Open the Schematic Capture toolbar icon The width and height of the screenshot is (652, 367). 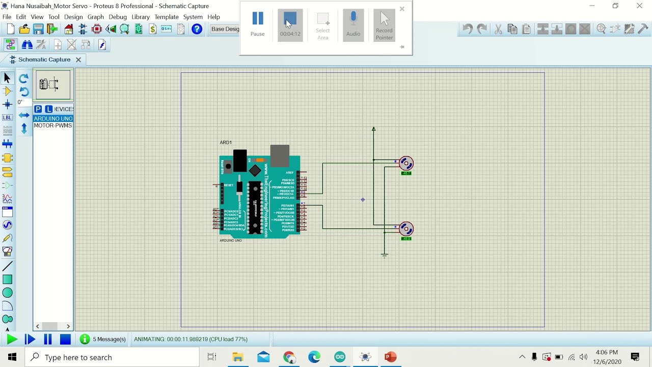pyautogui.click(x=83, y=29)
